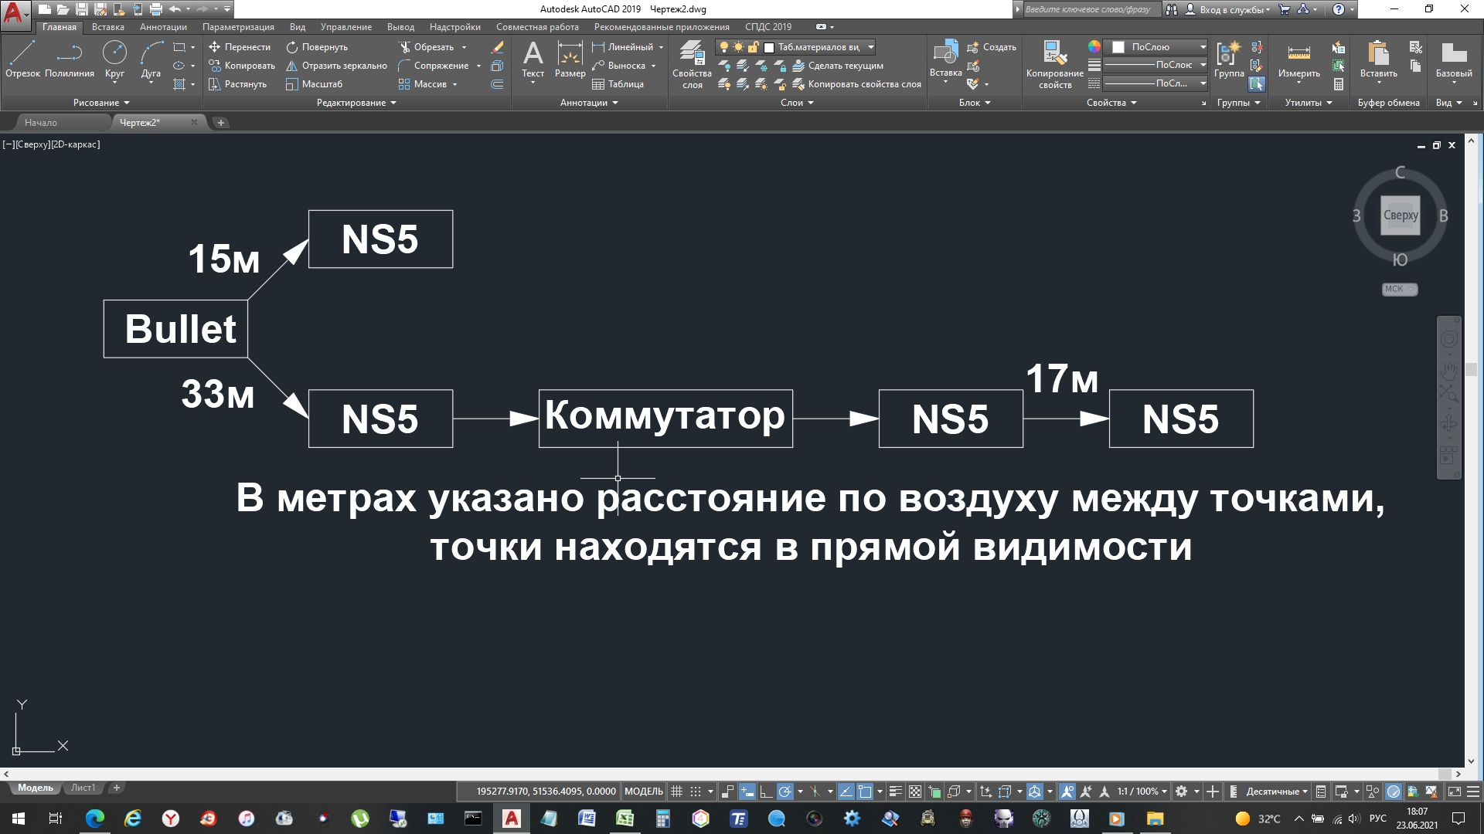Click the Растянуть stretch tool
Screen dimensions: 1484x834
pyautogui.click(x=237, y=84)
